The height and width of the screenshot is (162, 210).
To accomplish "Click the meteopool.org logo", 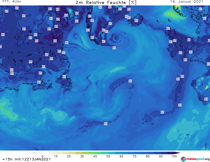I will (195, 159).
